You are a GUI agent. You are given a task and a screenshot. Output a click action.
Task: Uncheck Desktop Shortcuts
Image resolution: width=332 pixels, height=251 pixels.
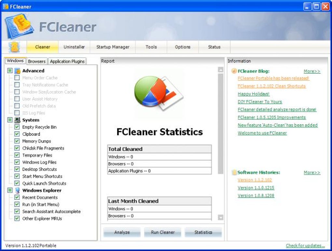coord(17,169)
